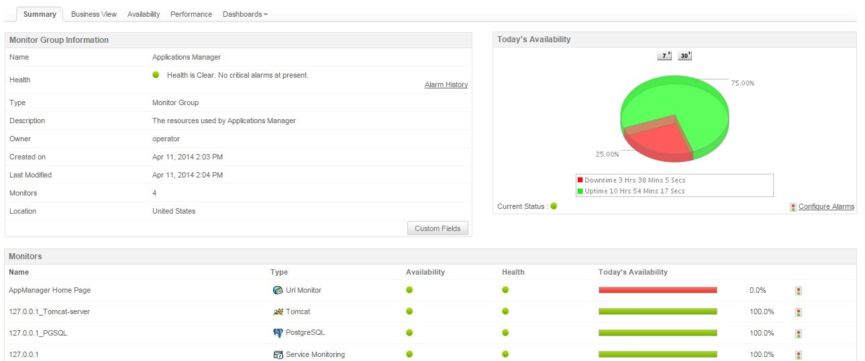The image size is (865, 361).
Task: Click availability dot for 127.0.0.1_Tomcat-server
Action: (x=409, y=311)
